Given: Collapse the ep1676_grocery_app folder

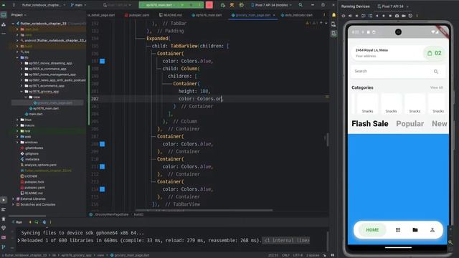Looking at the screenshot, I should pyautogui.click(x=22, y=92).
